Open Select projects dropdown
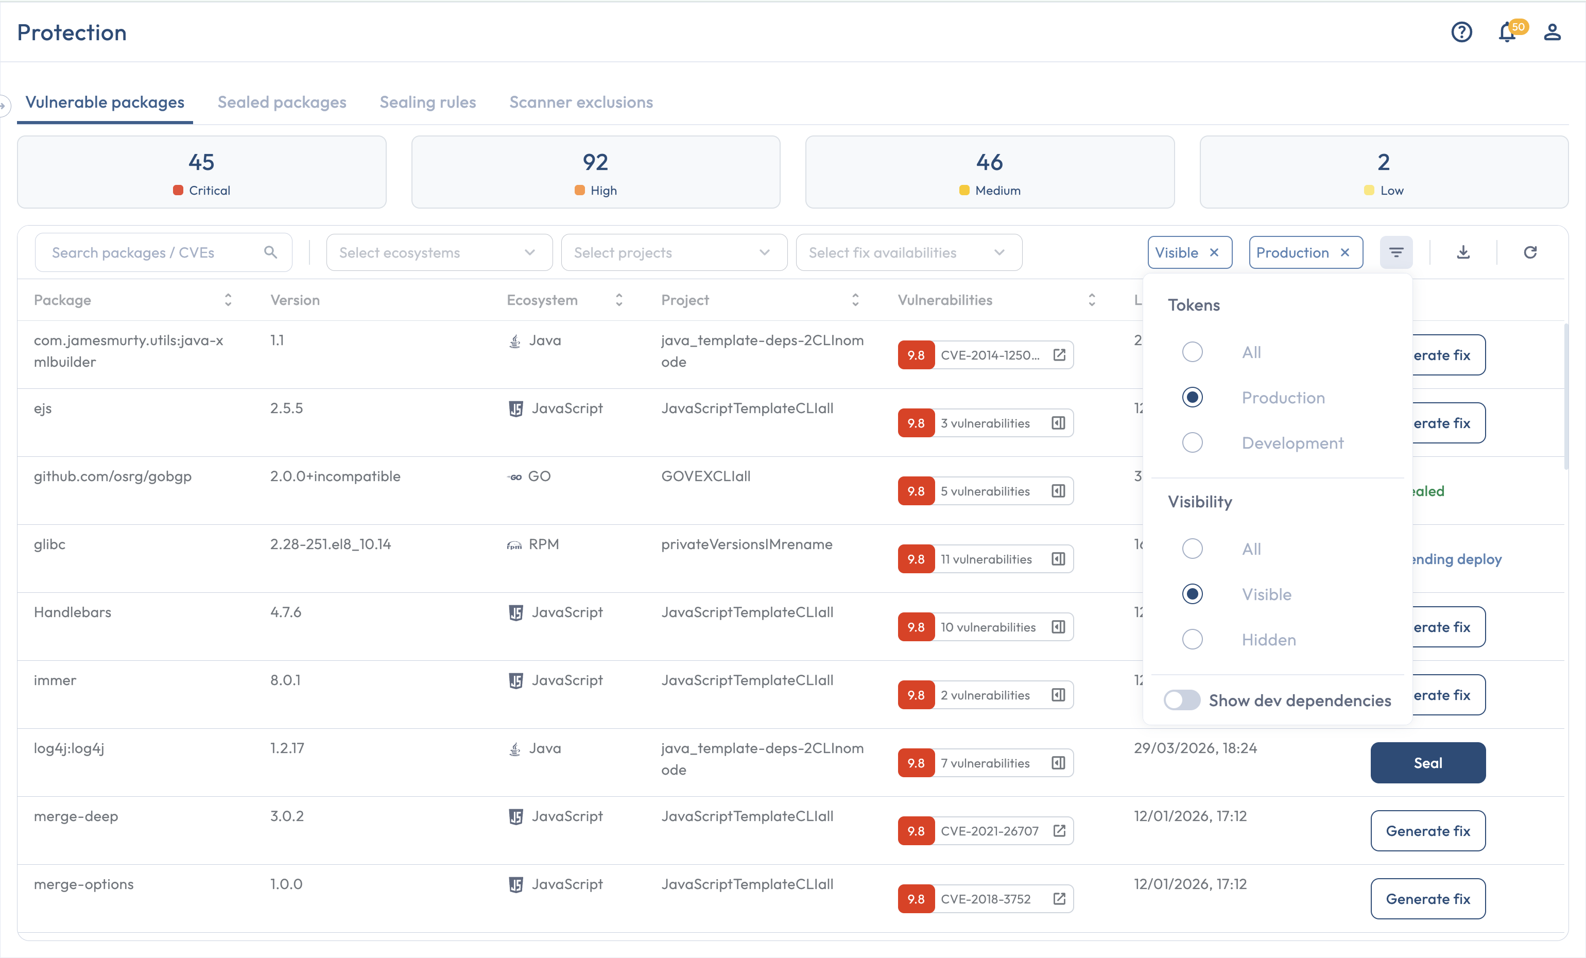Screen dimensions: 1586x958 click(x=674, y=252)
